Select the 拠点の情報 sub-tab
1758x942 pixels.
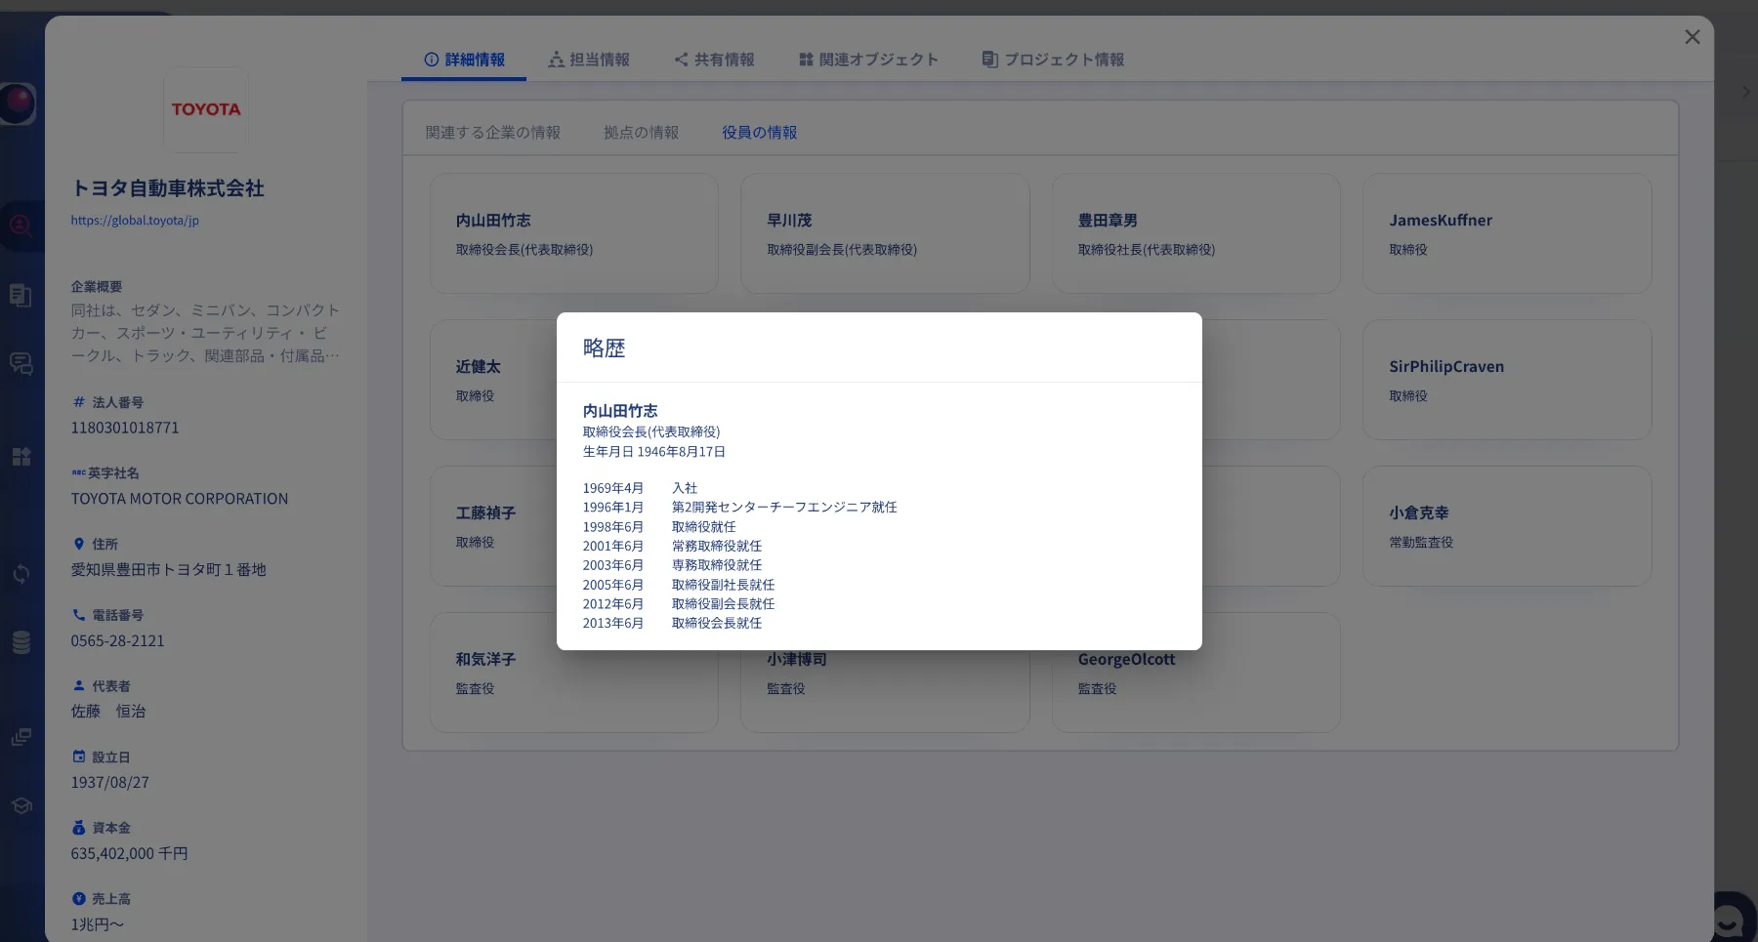click(x=641, y=133)
